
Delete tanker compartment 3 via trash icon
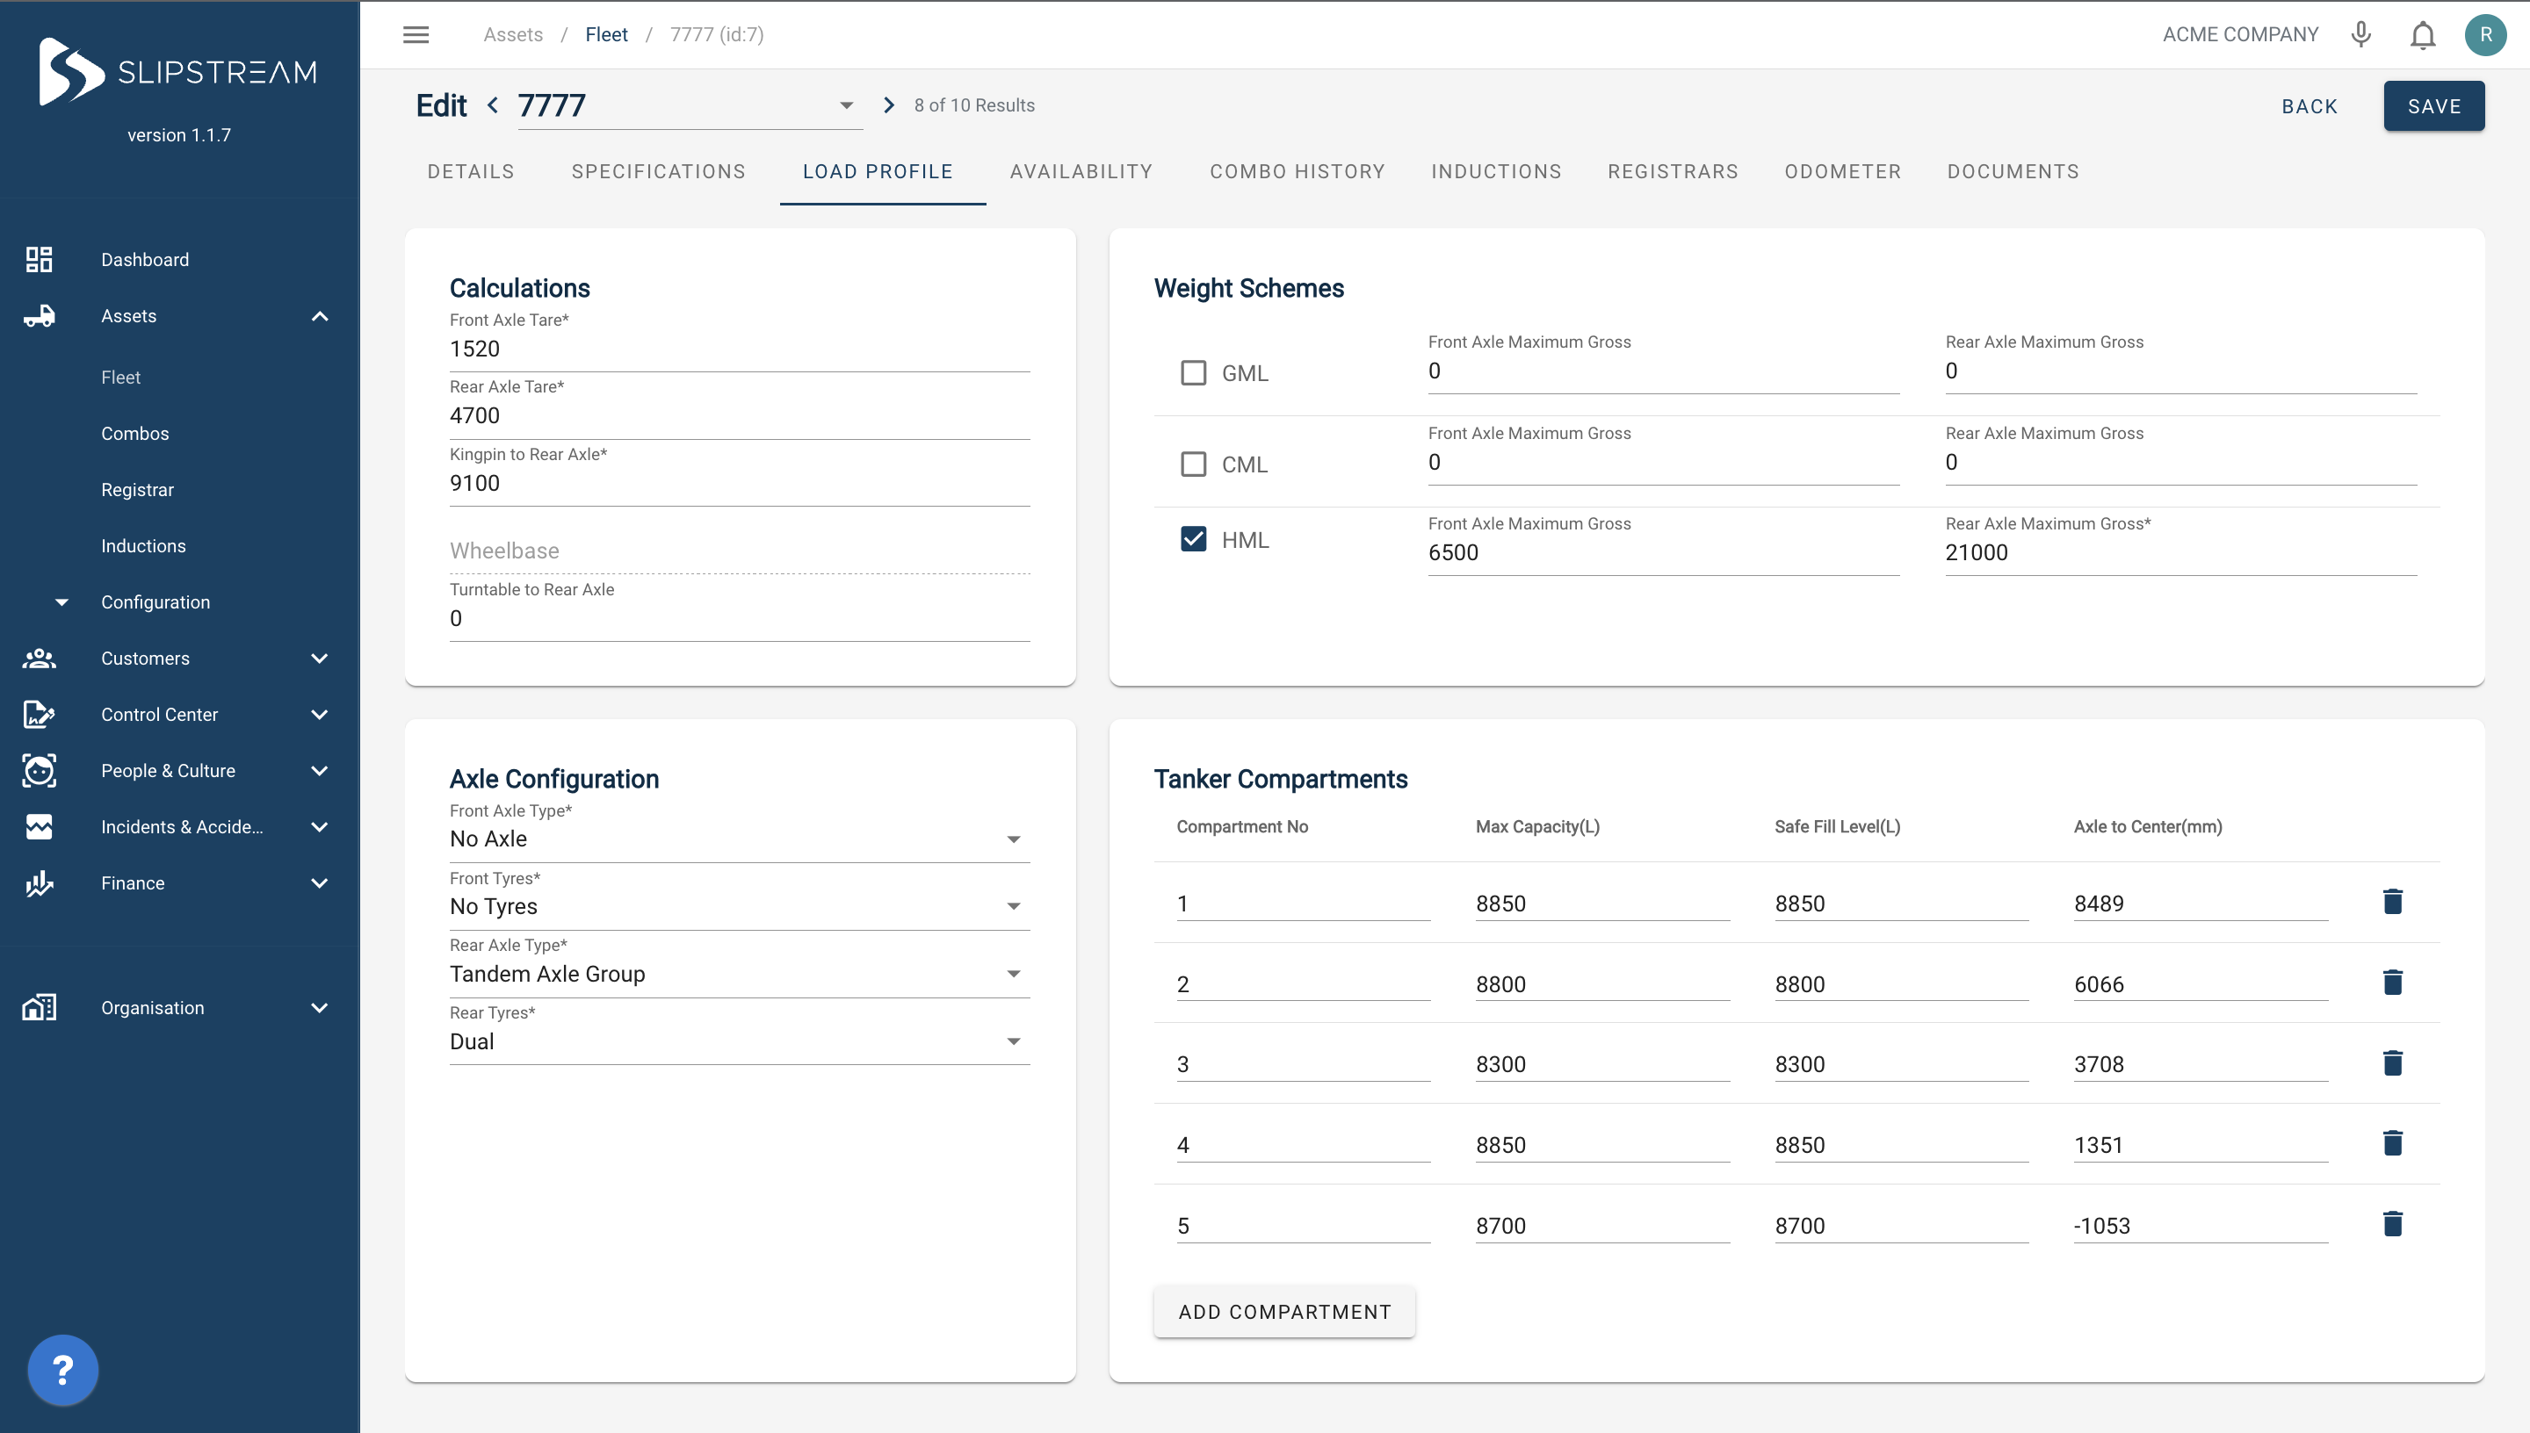[x=2392, y=1063]
